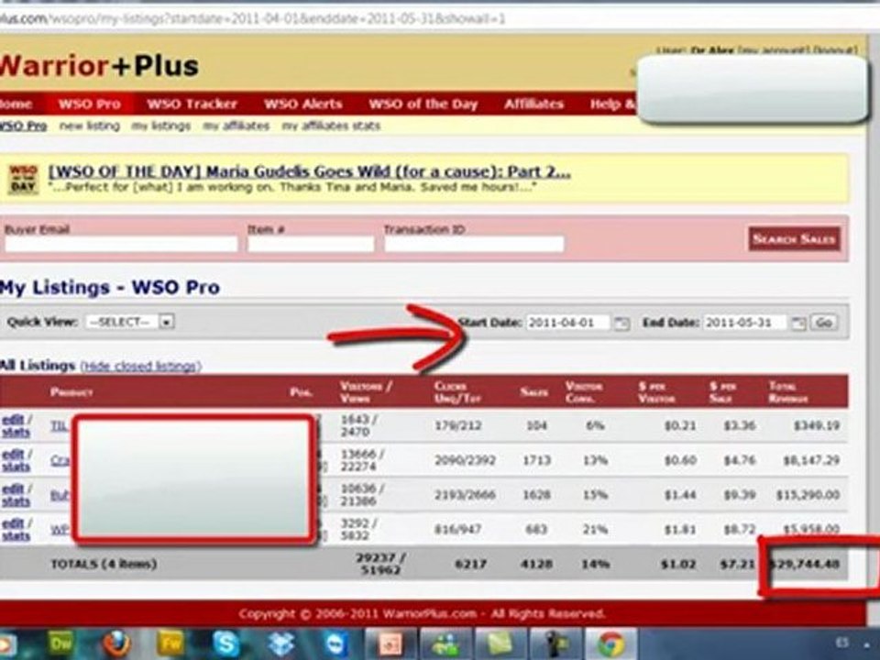Click the $8,147.29 revenue cell
The image size is (880, 660).
(811, 461)
